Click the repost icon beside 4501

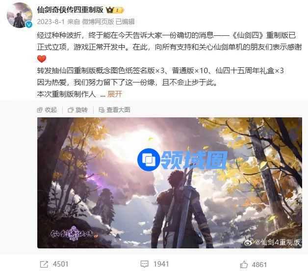click(44, 264)
